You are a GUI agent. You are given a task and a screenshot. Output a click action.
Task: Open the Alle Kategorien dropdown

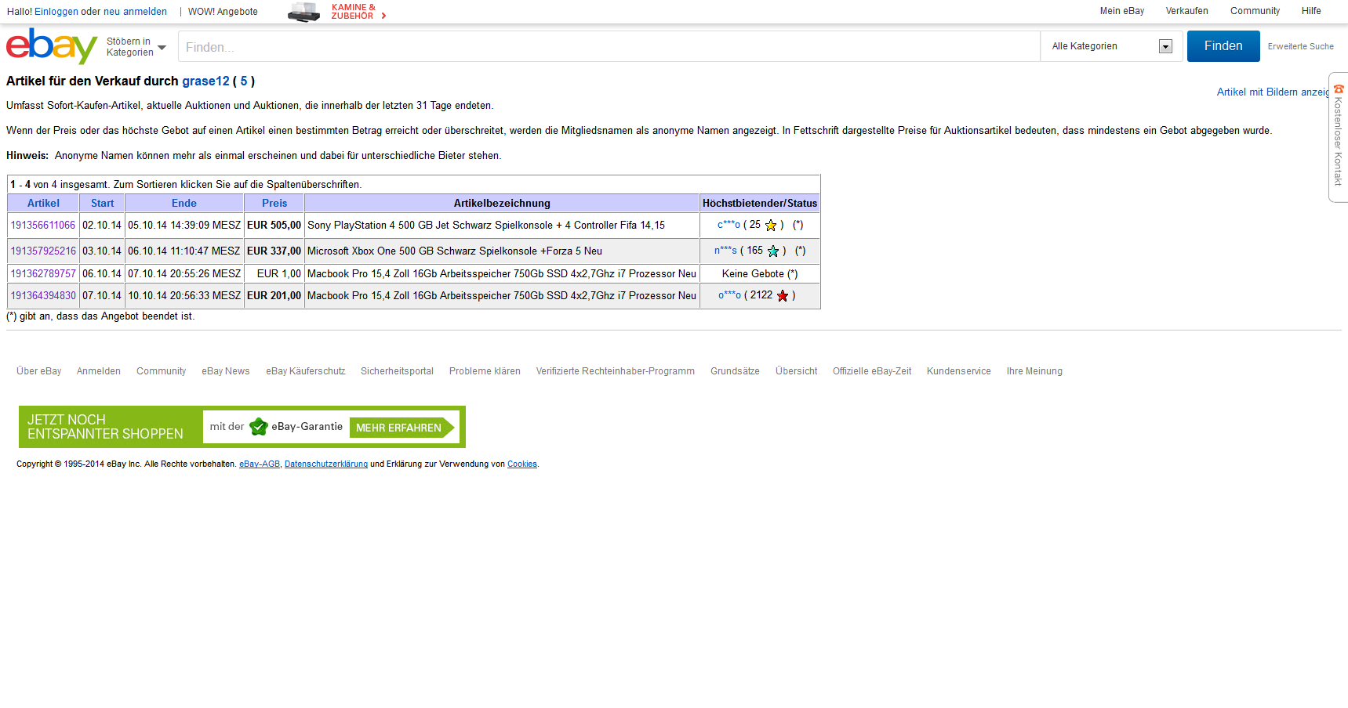1111,46
